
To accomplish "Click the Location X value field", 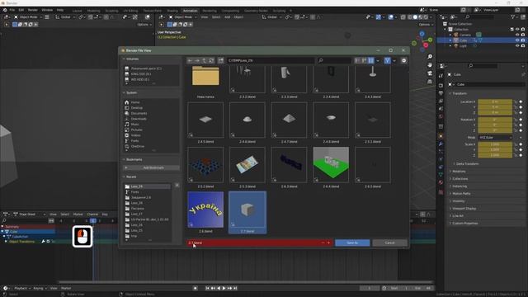I will click(495, 101).
